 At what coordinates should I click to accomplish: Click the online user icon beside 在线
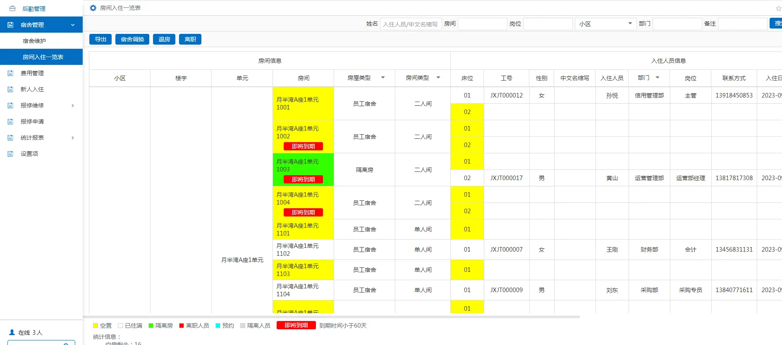pyautogui.click(x=12, y=332)
